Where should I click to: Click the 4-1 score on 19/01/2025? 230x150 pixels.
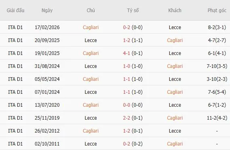(127, 53)
